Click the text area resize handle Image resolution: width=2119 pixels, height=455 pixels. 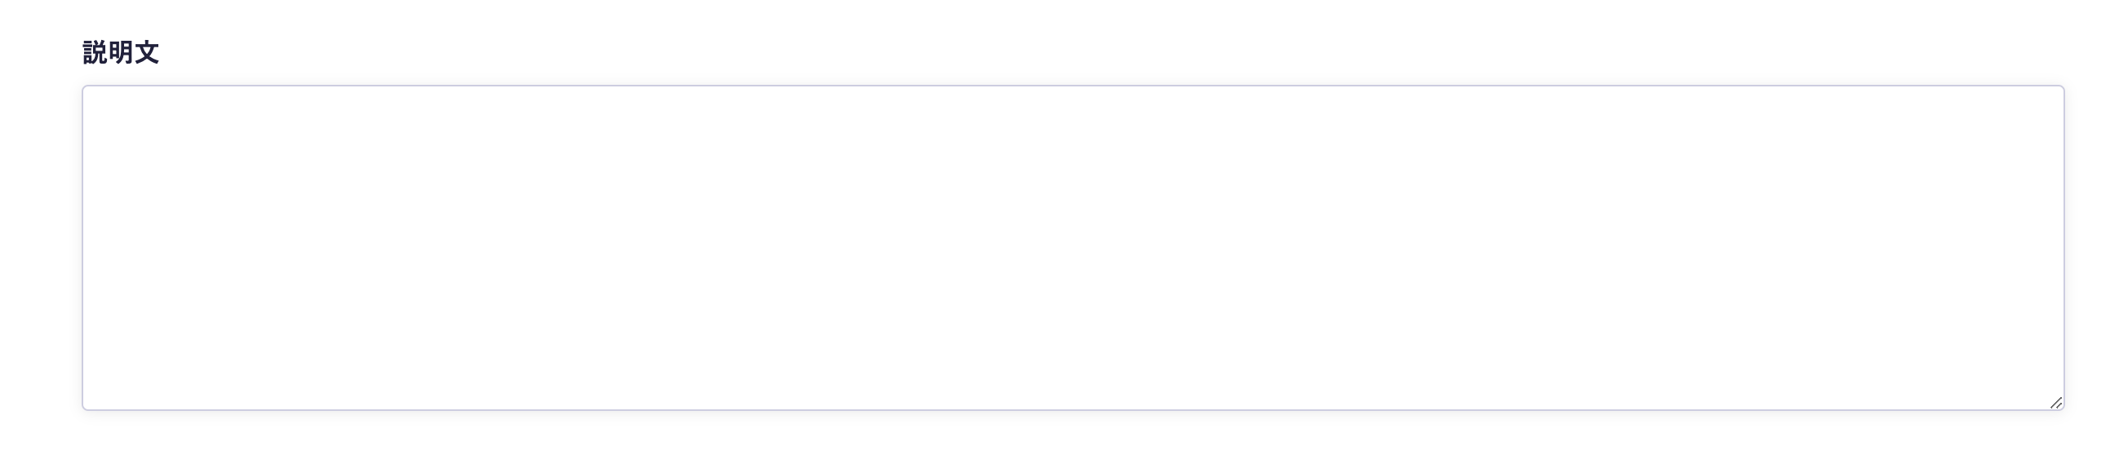(x=2055, y=403)
